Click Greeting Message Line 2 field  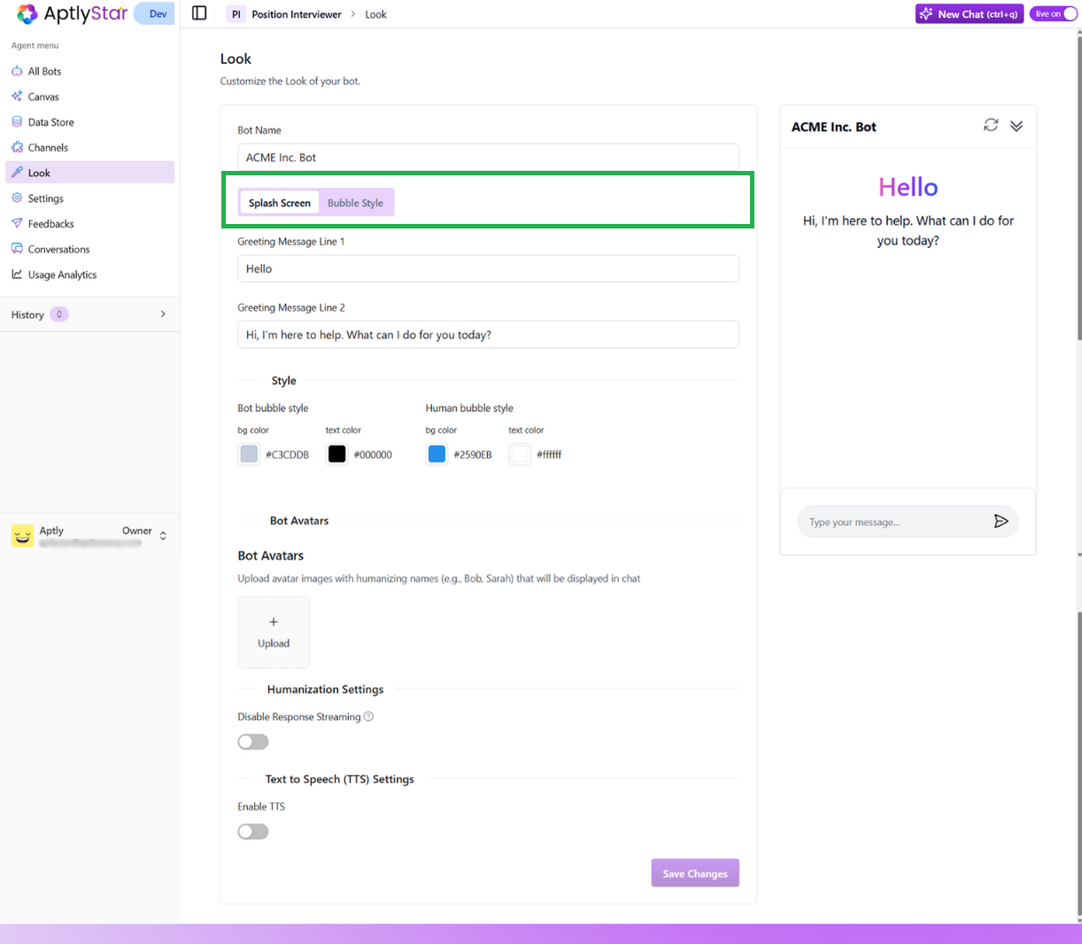[x=488, y=335]
